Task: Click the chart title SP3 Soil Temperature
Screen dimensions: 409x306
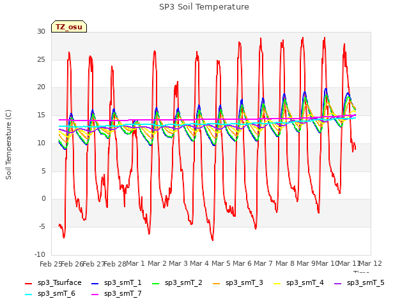Action: (x=204, y=7)
